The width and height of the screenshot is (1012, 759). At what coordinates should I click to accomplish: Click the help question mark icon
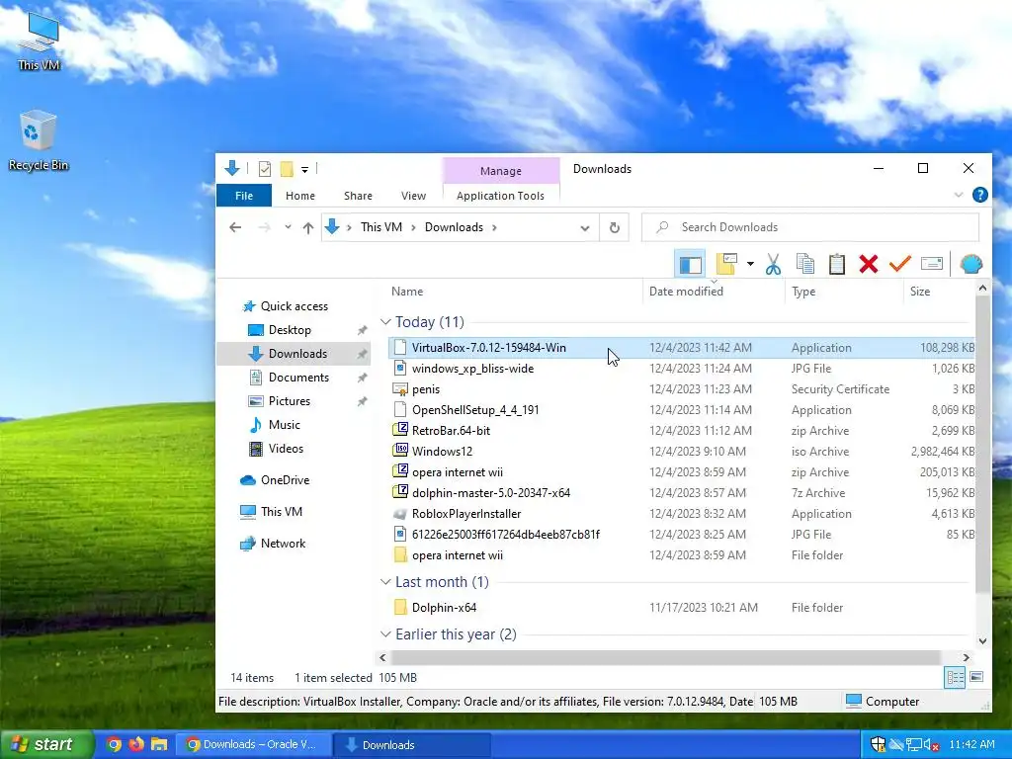979,195
